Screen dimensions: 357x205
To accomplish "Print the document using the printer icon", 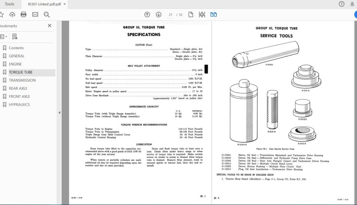I will pos(23,15).
